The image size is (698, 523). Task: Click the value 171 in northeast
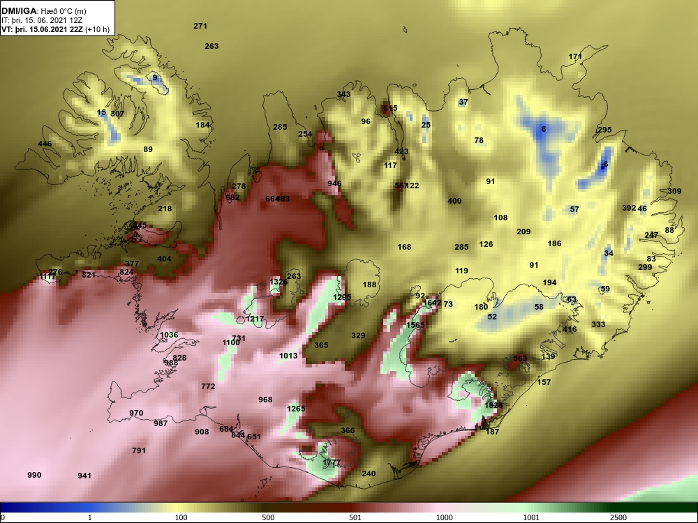pyautogui.click(x=575, y=56)
